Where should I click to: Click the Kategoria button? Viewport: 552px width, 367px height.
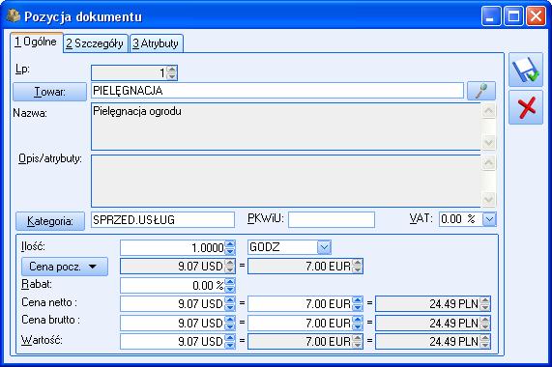coord(50,221)
